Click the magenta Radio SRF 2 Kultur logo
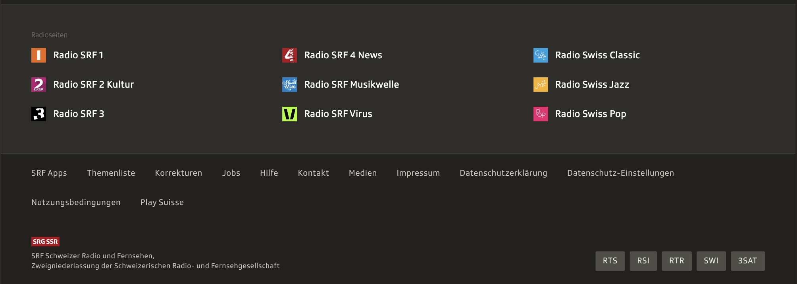 39,84
